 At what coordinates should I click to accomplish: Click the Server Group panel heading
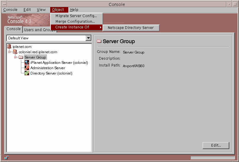pos(119,41)
